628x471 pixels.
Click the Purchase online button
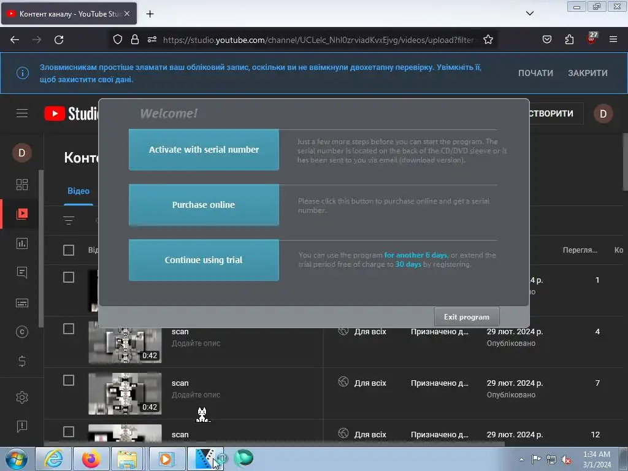point(204,205)
